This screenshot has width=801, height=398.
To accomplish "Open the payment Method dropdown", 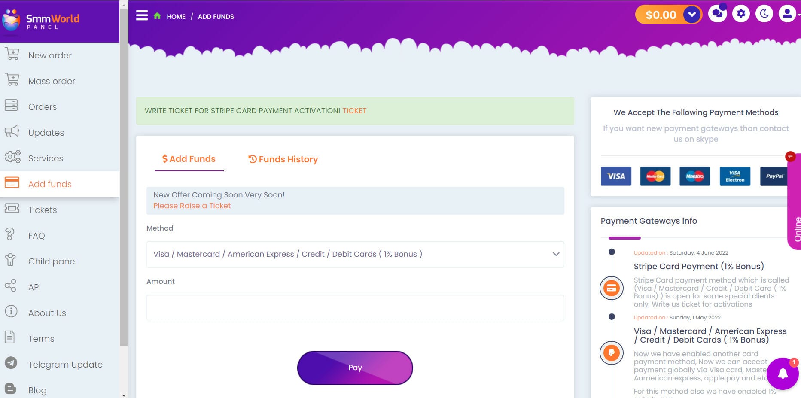I will pos(355,254).
